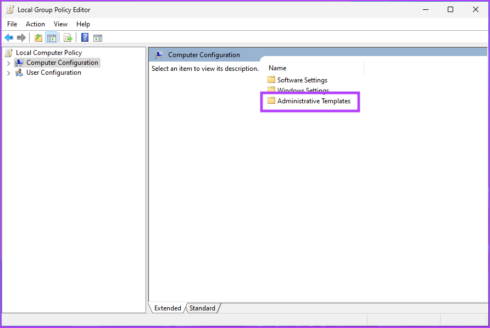
Task: Switch to the Standard tab
Action: pos(202,308)
